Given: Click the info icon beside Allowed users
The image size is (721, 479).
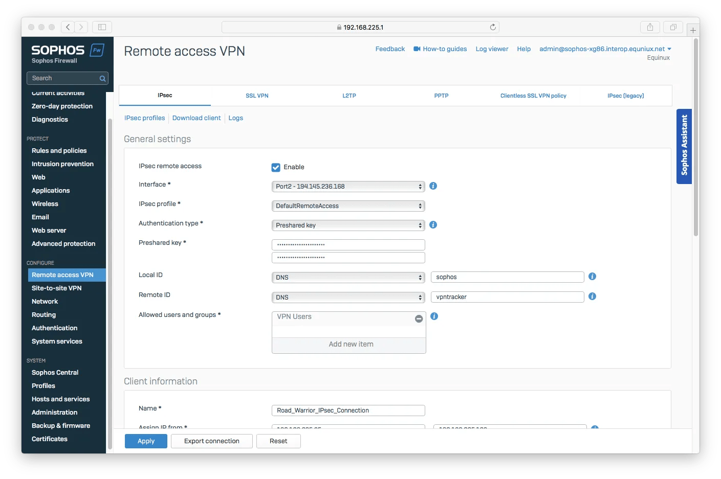Looking at the screenshot, I should click(434, 316).
